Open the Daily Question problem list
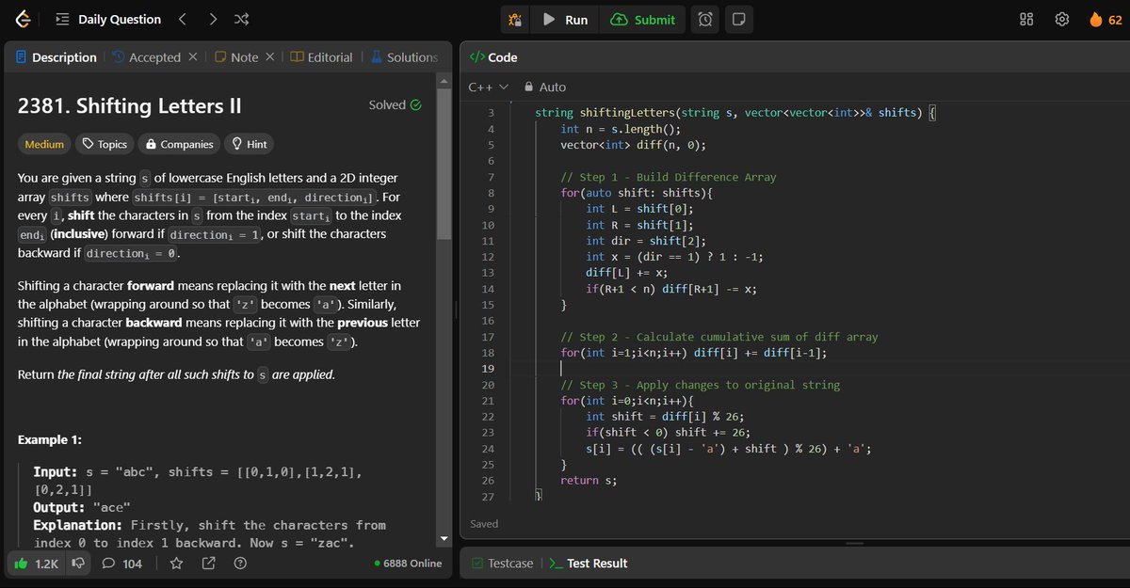 (x=108, y=19)
